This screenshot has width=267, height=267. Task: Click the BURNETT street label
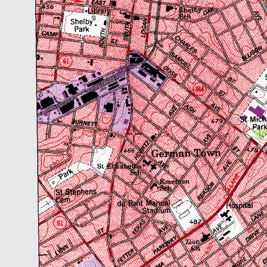pyautogui.click(x=84, y=123)
